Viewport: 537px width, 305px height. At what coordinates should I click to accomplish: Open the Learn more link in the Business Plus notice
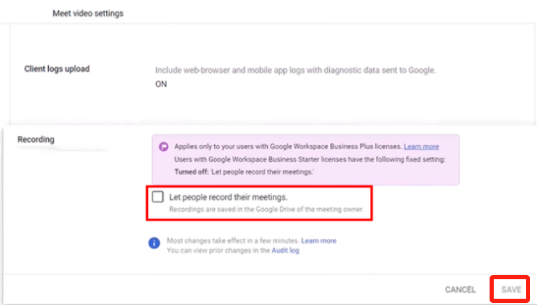421,146
